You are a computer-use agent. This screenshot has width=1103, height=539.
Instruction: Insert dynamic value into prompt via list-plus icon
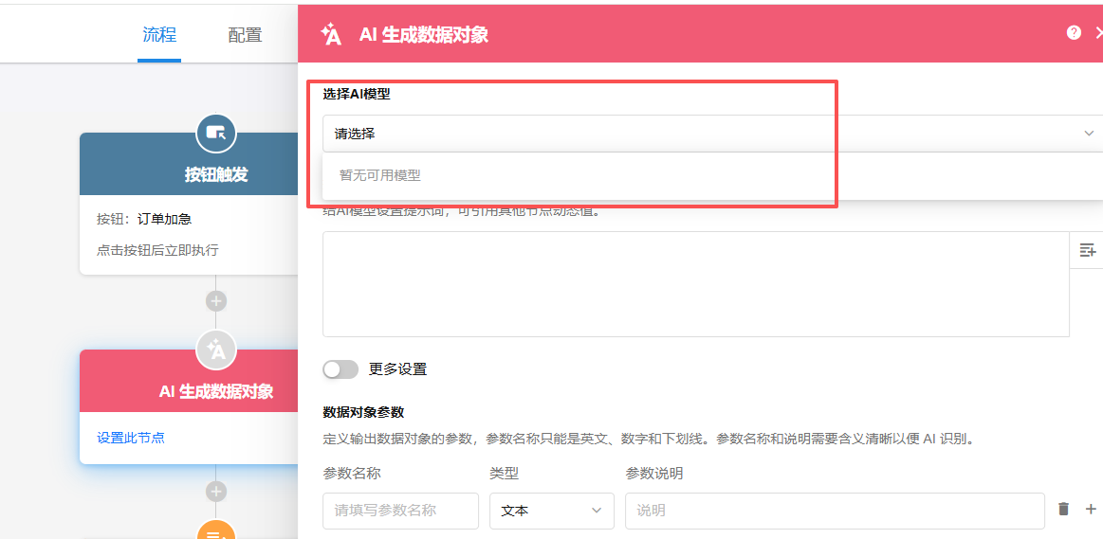(1087, 250)
